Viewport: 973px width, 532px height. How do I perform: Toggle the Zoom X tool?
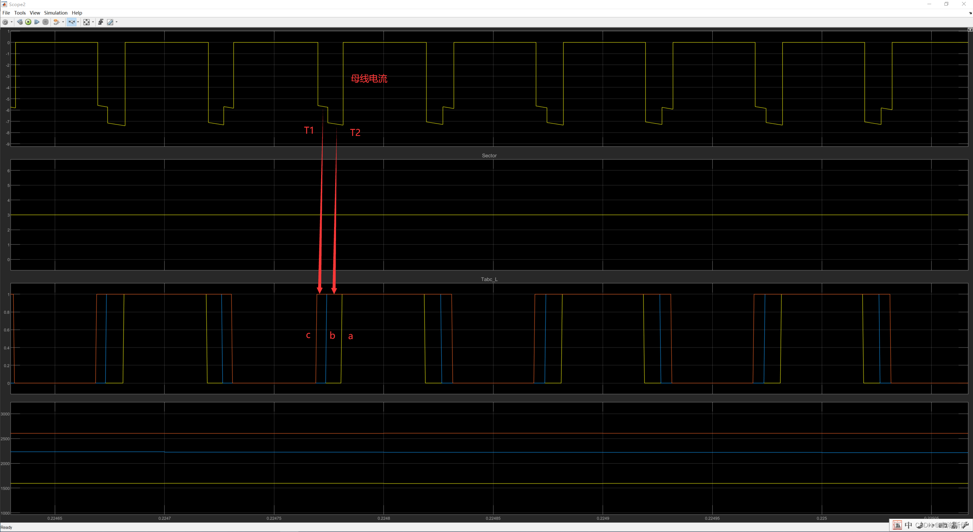(x=71, y=22)
